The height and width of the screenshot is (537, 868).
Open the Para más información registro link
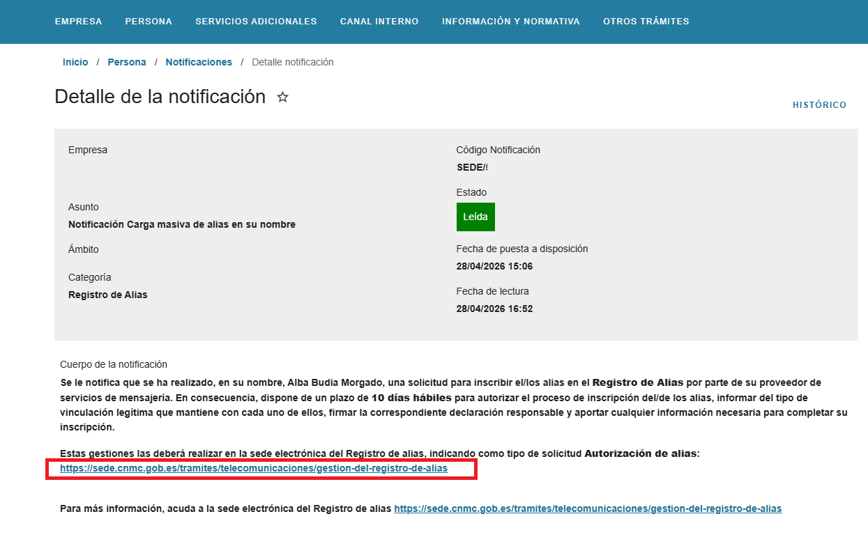588,509
